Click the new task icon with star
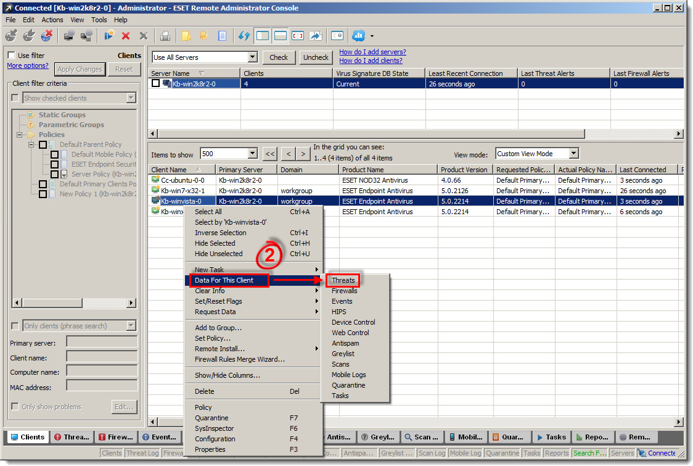The height and width of the screenshot is (466, 693). click(109, 35)
